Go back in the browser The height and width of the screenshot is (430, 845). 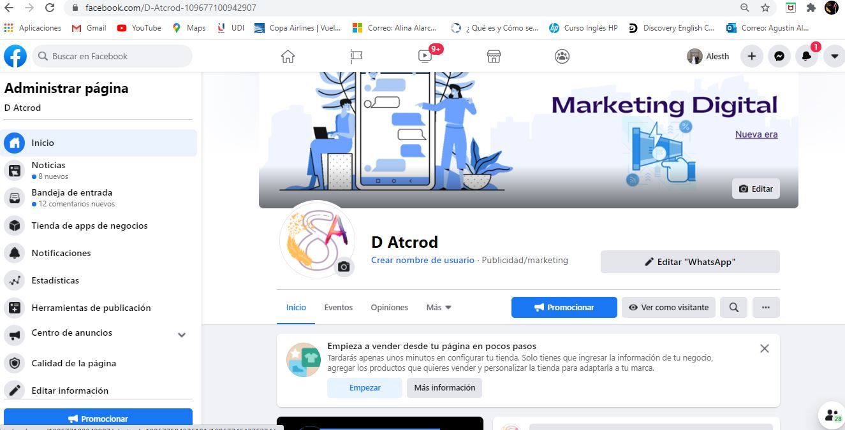point(9,8)
